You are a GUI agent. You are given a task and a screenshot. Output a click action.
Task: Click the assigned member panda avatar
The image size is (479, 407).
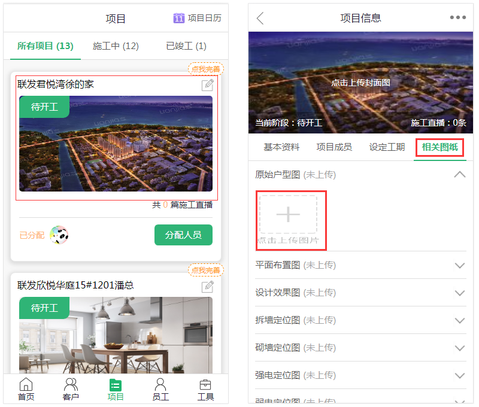(x=59, y=235)
